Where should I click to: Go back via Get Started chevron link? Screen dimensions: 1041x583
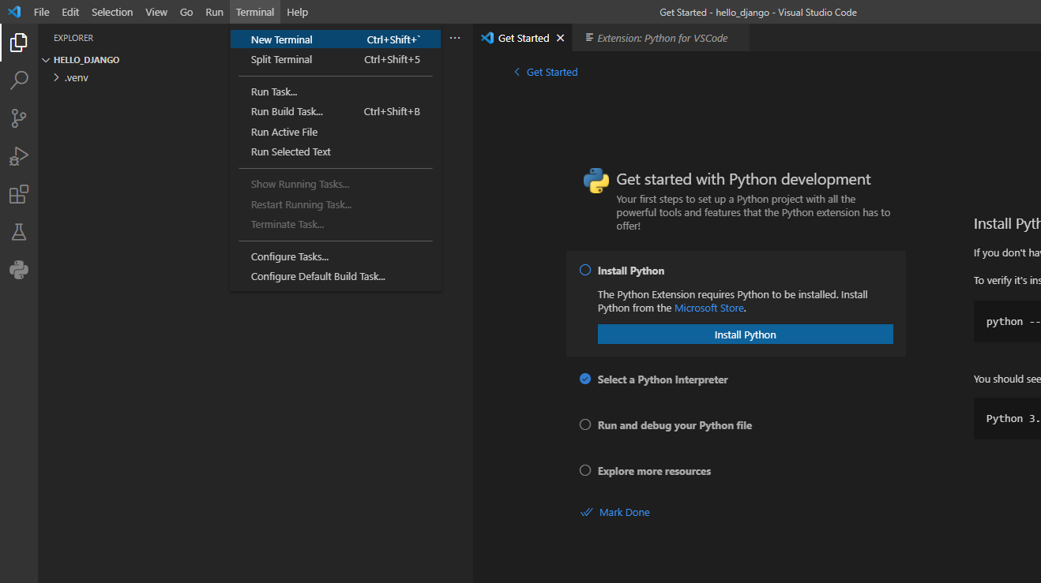[x=546, y=72]
